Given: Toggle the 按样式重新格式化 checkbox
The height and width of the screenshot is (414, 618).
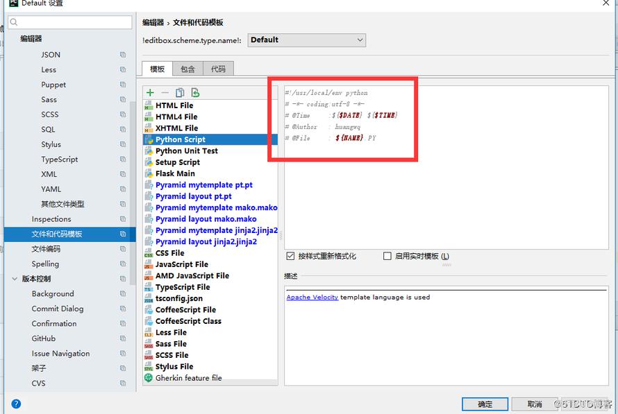Looking at the screenshot, I should (x=290, y=256).
